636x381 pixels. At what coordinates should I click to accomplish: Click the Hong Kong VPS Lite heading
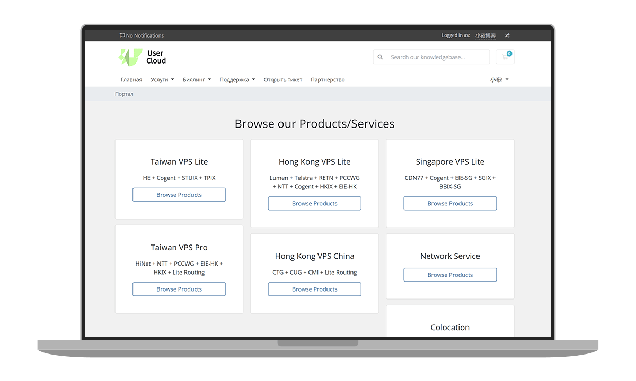coord(315,162)
